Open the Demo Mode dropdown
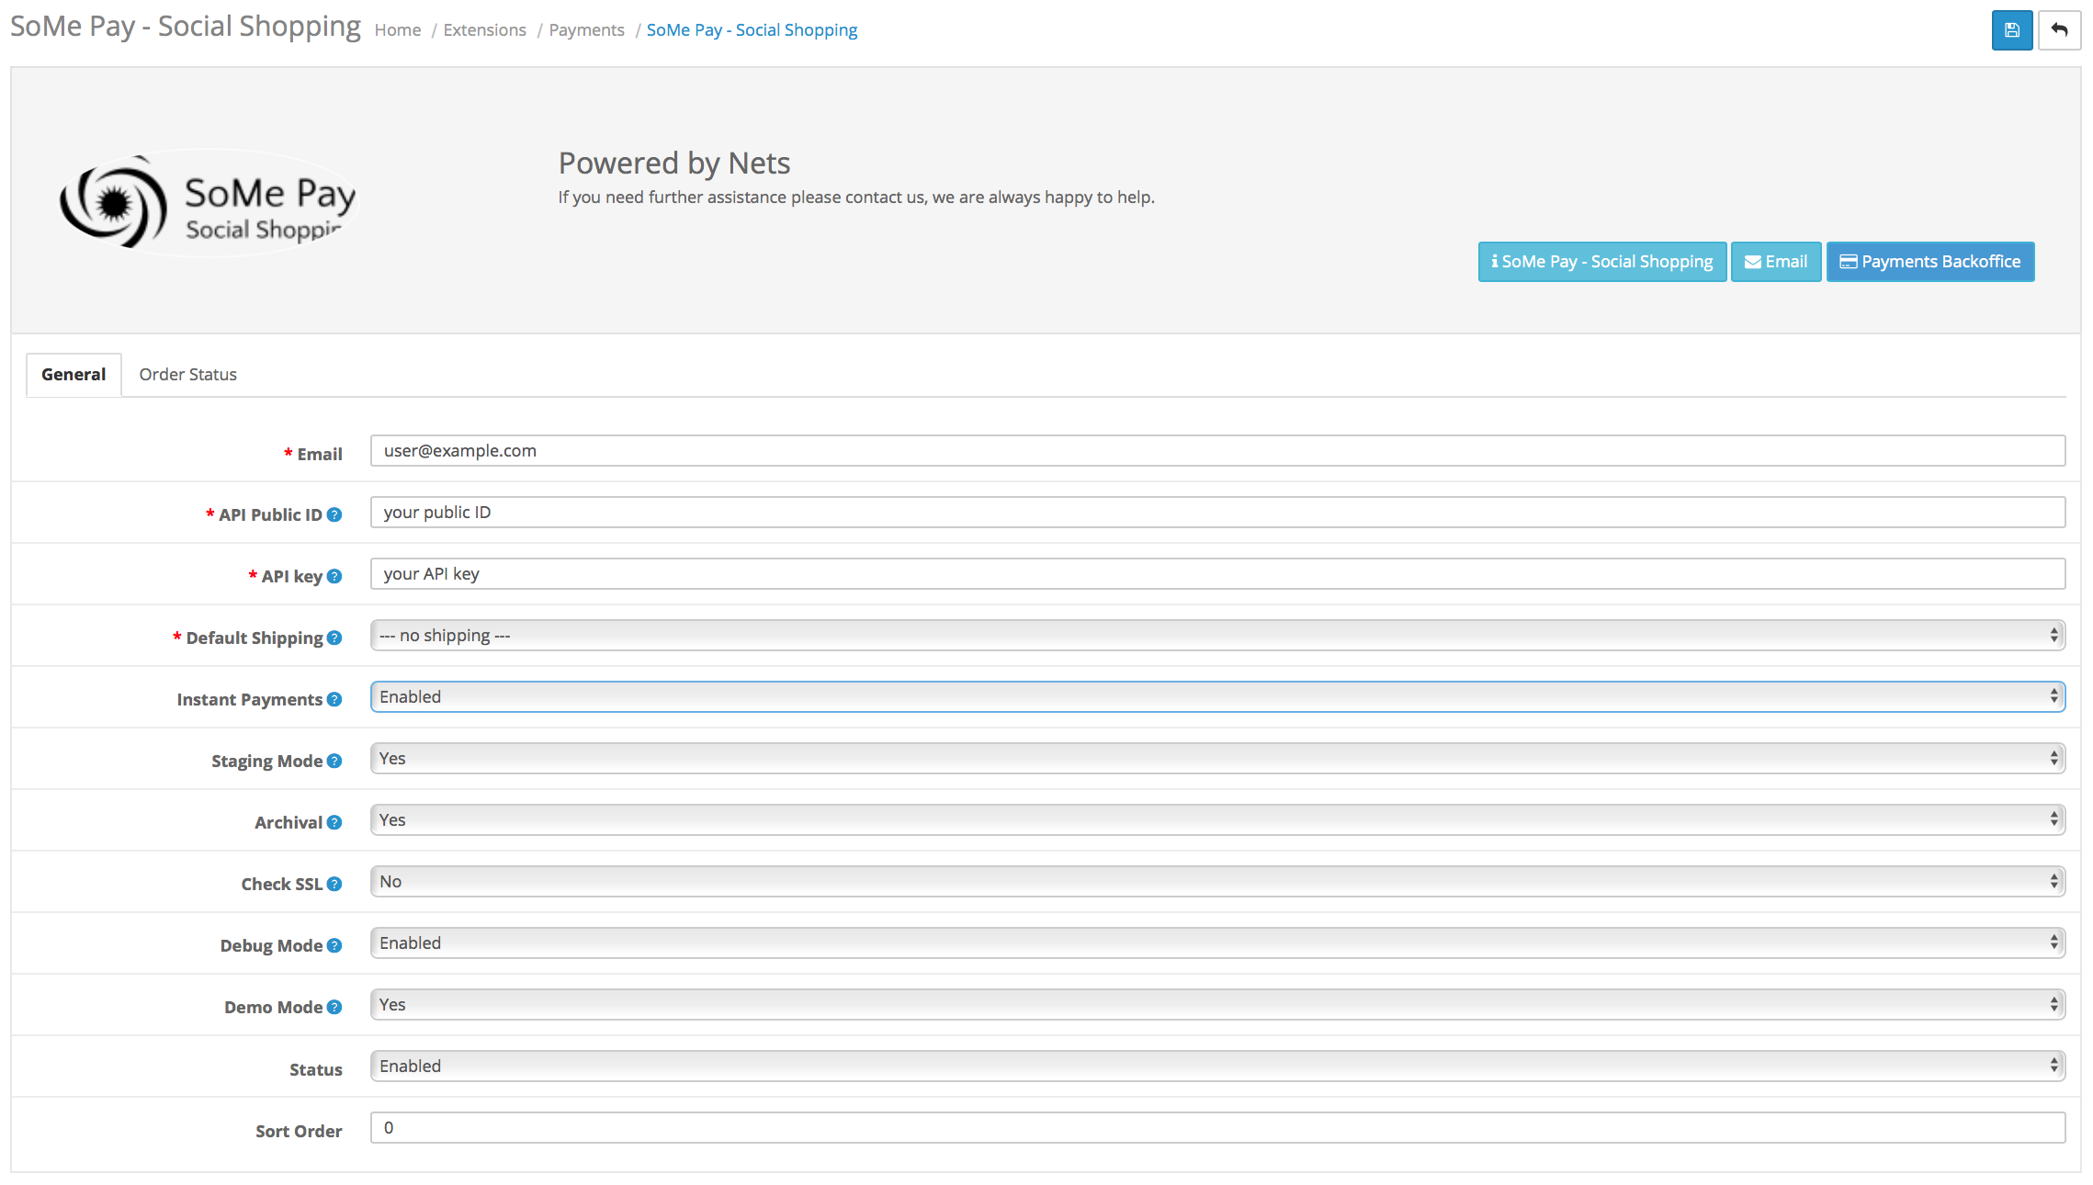The width and height of the screenshot is (2093, 1185). point(1217,1004)
